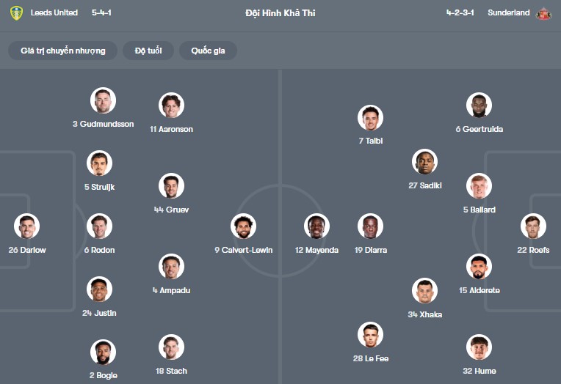Image resolution: width=561 pixels, height=384 pixels.
Task: Select Xhaka's player avatar
Action: [424, 291]
